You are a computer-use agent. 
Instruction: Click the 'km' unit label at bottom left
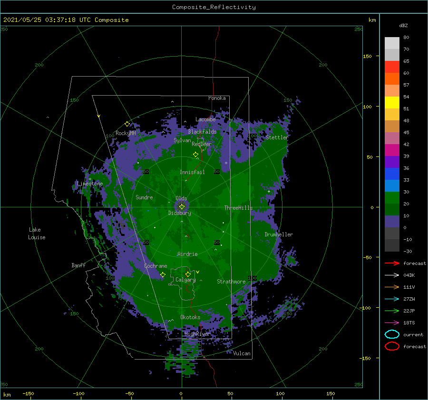tap(7, 395)
